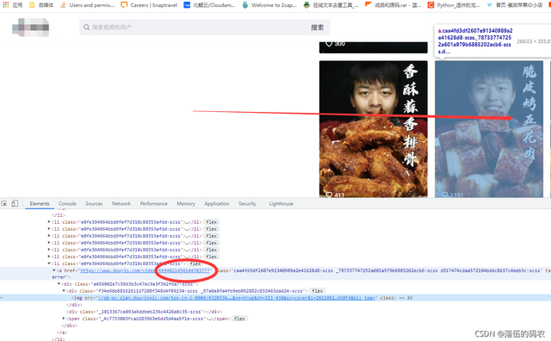Click the heart icon showing 300 likes
551x341 pixels.
pos(329,44)
